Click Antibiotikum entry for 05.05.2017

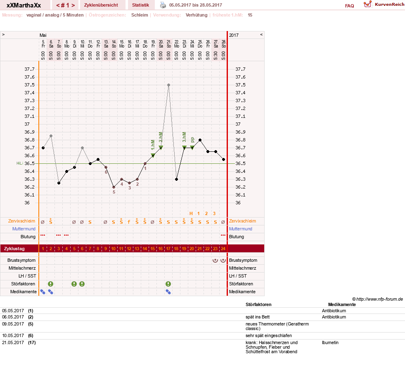click(x=334, y=311)
